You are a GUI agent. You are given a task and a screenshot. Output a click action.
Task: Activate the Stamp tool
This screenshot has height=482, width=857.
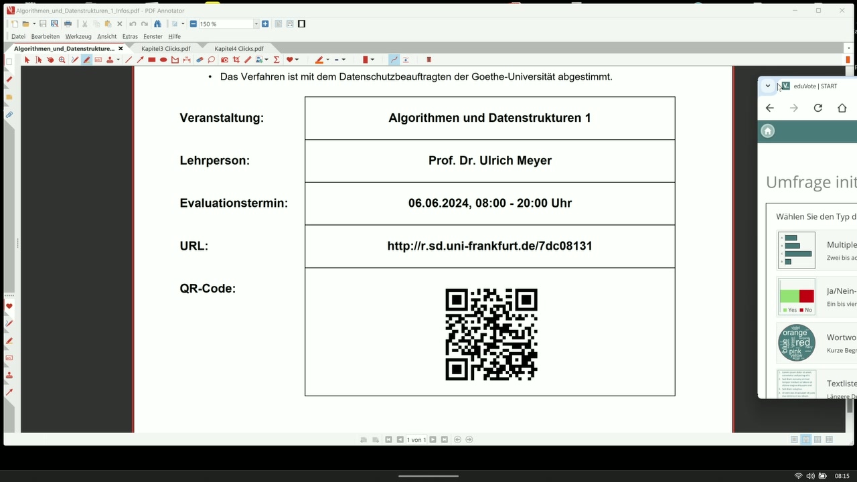110,60
